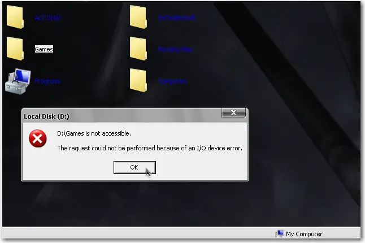365x243 pixels.
Task: Click the My Computer status text
Action: coord(304,234)
